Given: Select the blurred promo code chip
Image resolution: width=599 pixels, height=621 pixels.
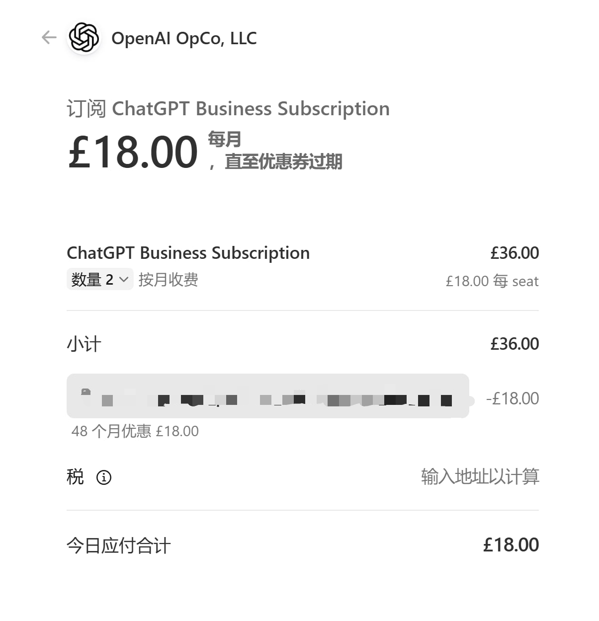Looking at the screenshot, I should (x=268, y=396).
